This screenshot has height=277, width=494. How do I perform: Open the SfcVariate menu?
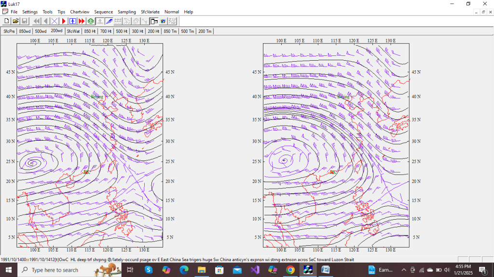(150, 12)
